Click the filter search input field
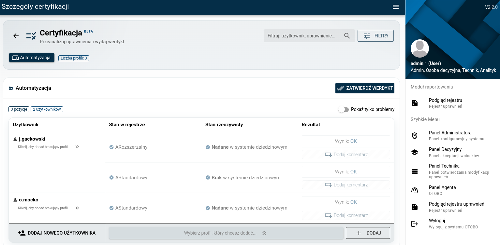The image size is (500, 245). (301, 36)
